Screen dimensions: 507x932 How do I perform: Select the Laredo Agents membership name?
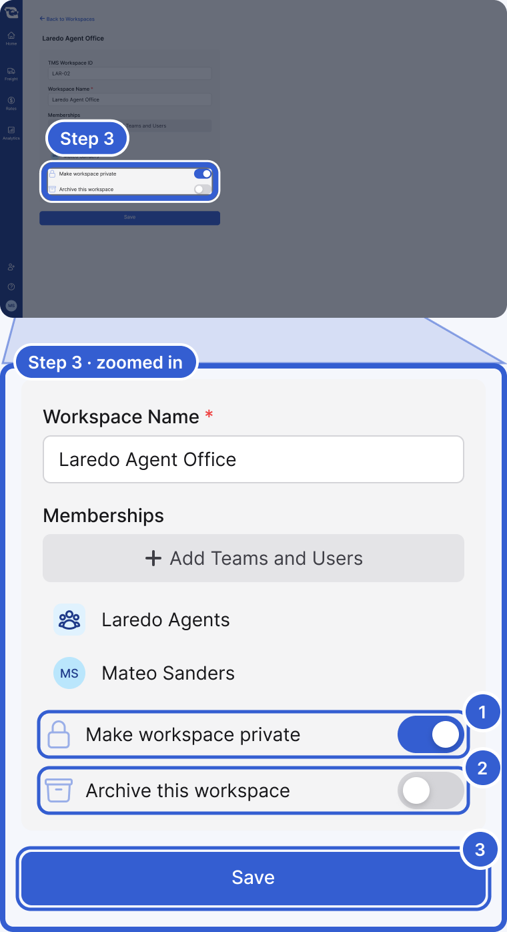coord(165,620)
